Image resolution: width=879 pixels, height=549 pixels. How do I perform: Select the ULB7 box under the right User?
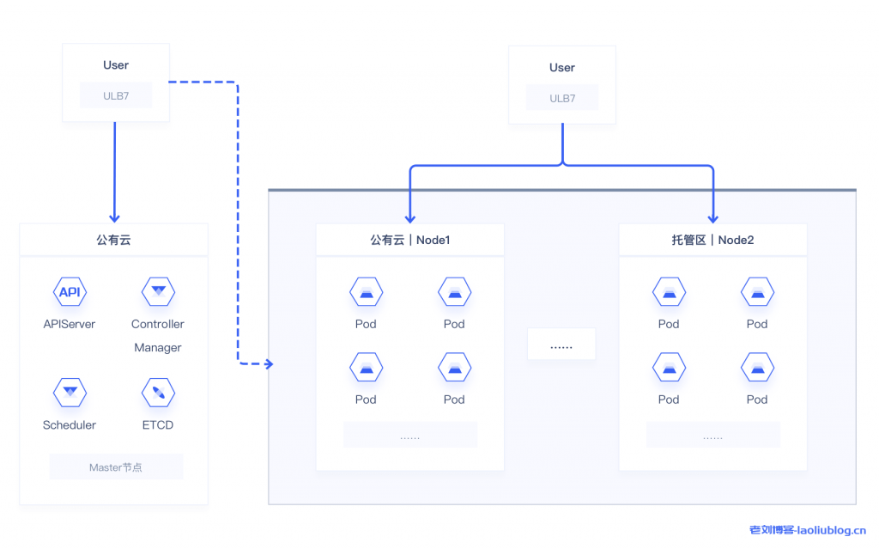[562, 98]
